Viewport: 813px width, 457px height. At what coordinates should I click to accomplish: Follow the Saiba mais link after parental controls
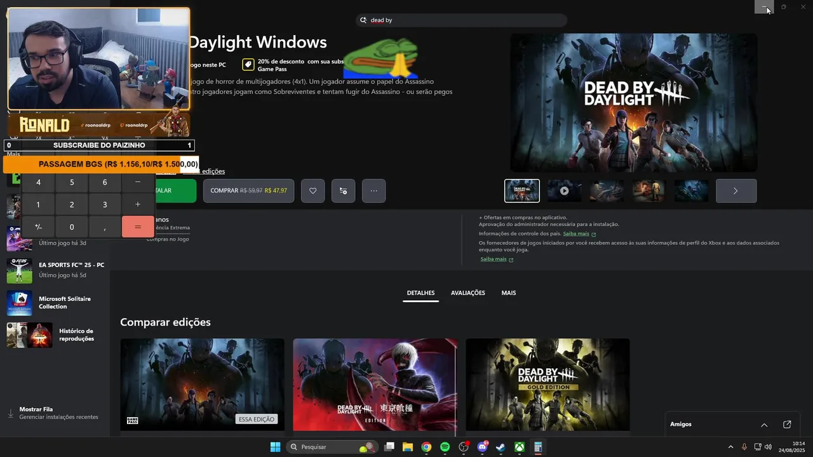(575, 234)
